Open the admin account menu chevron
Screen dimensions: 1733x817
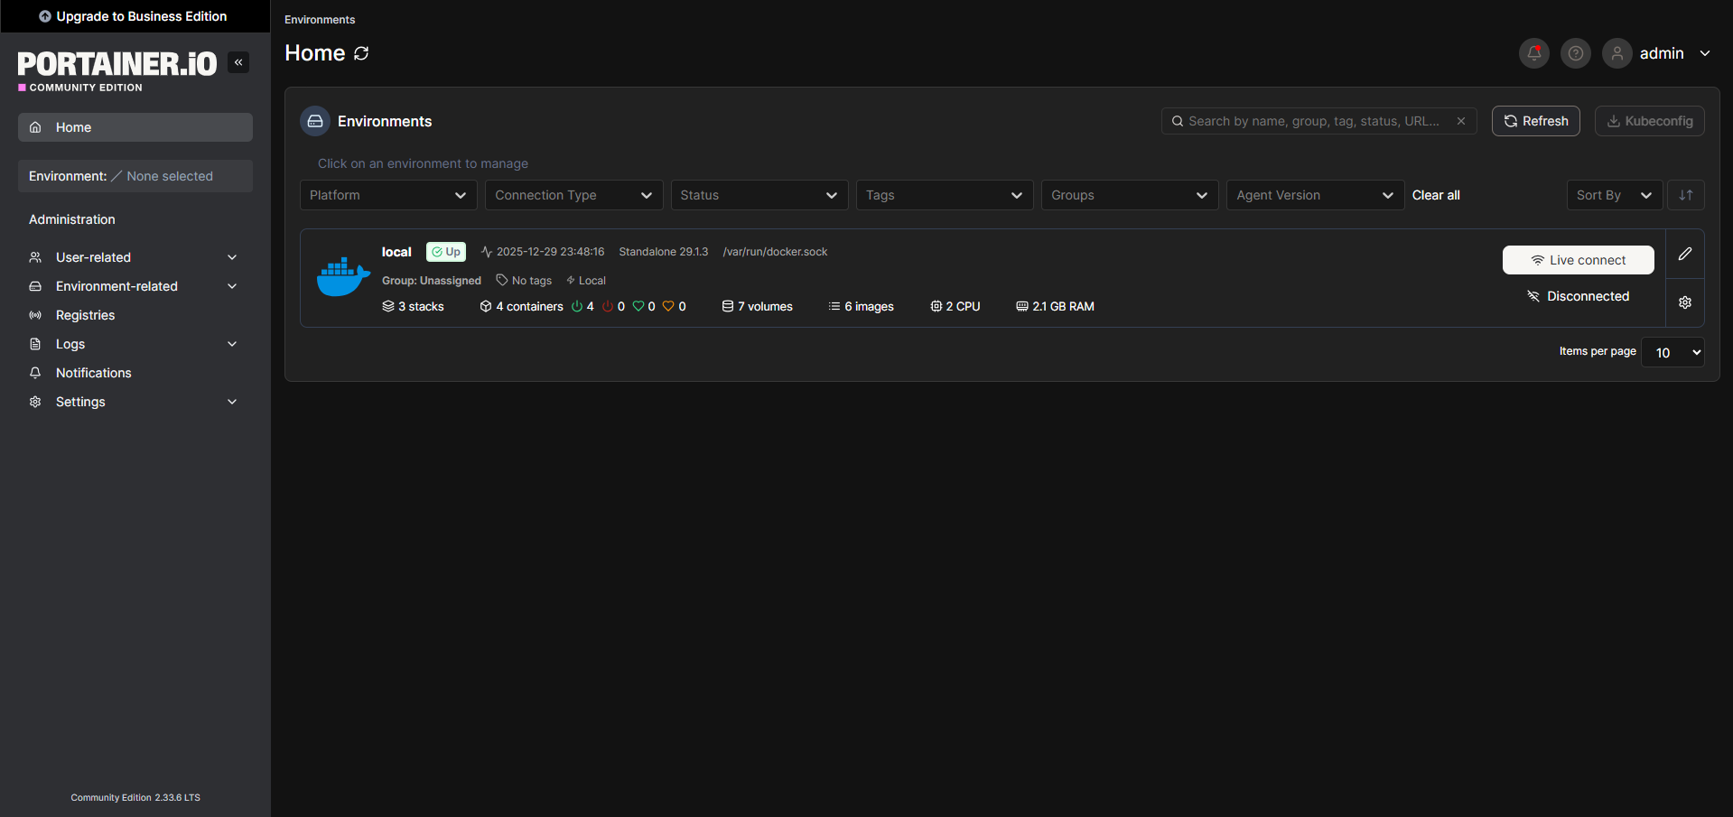pos(1705,53)
